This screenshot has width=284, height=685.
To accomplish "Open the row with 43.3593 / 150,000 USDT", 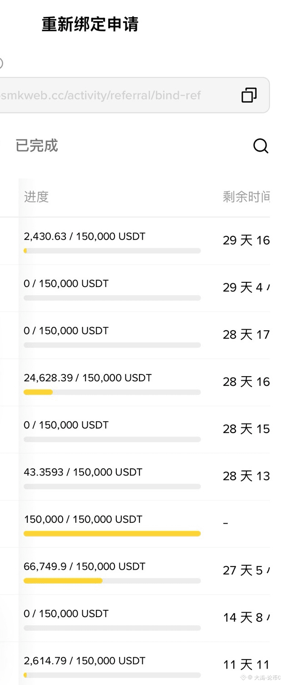I will coord(135,477).
